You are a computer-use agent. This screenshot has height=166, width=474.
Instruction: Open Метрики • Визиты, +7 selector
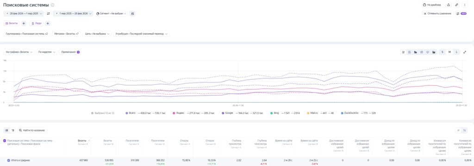[67, 34]
